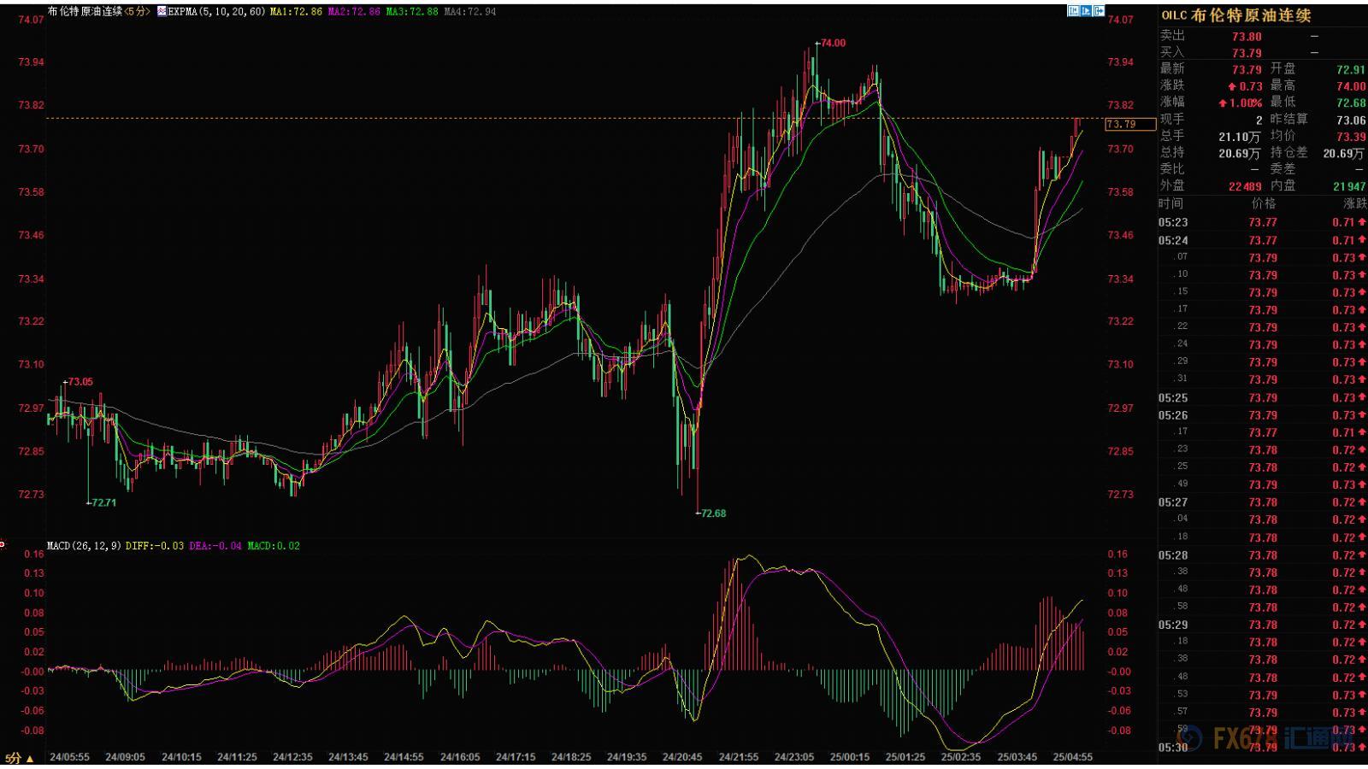Click the 开盘 value 72.91
The width and height of the screenshot is (1368, 769).
click(x=1351, y=70)
